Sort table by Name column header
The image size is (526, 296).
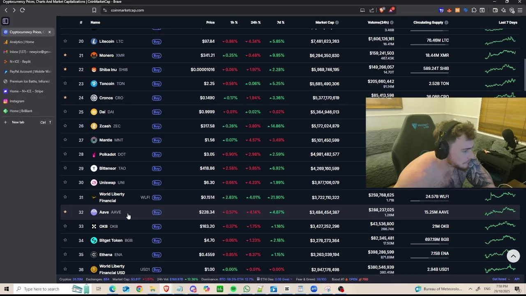[95, 23]
